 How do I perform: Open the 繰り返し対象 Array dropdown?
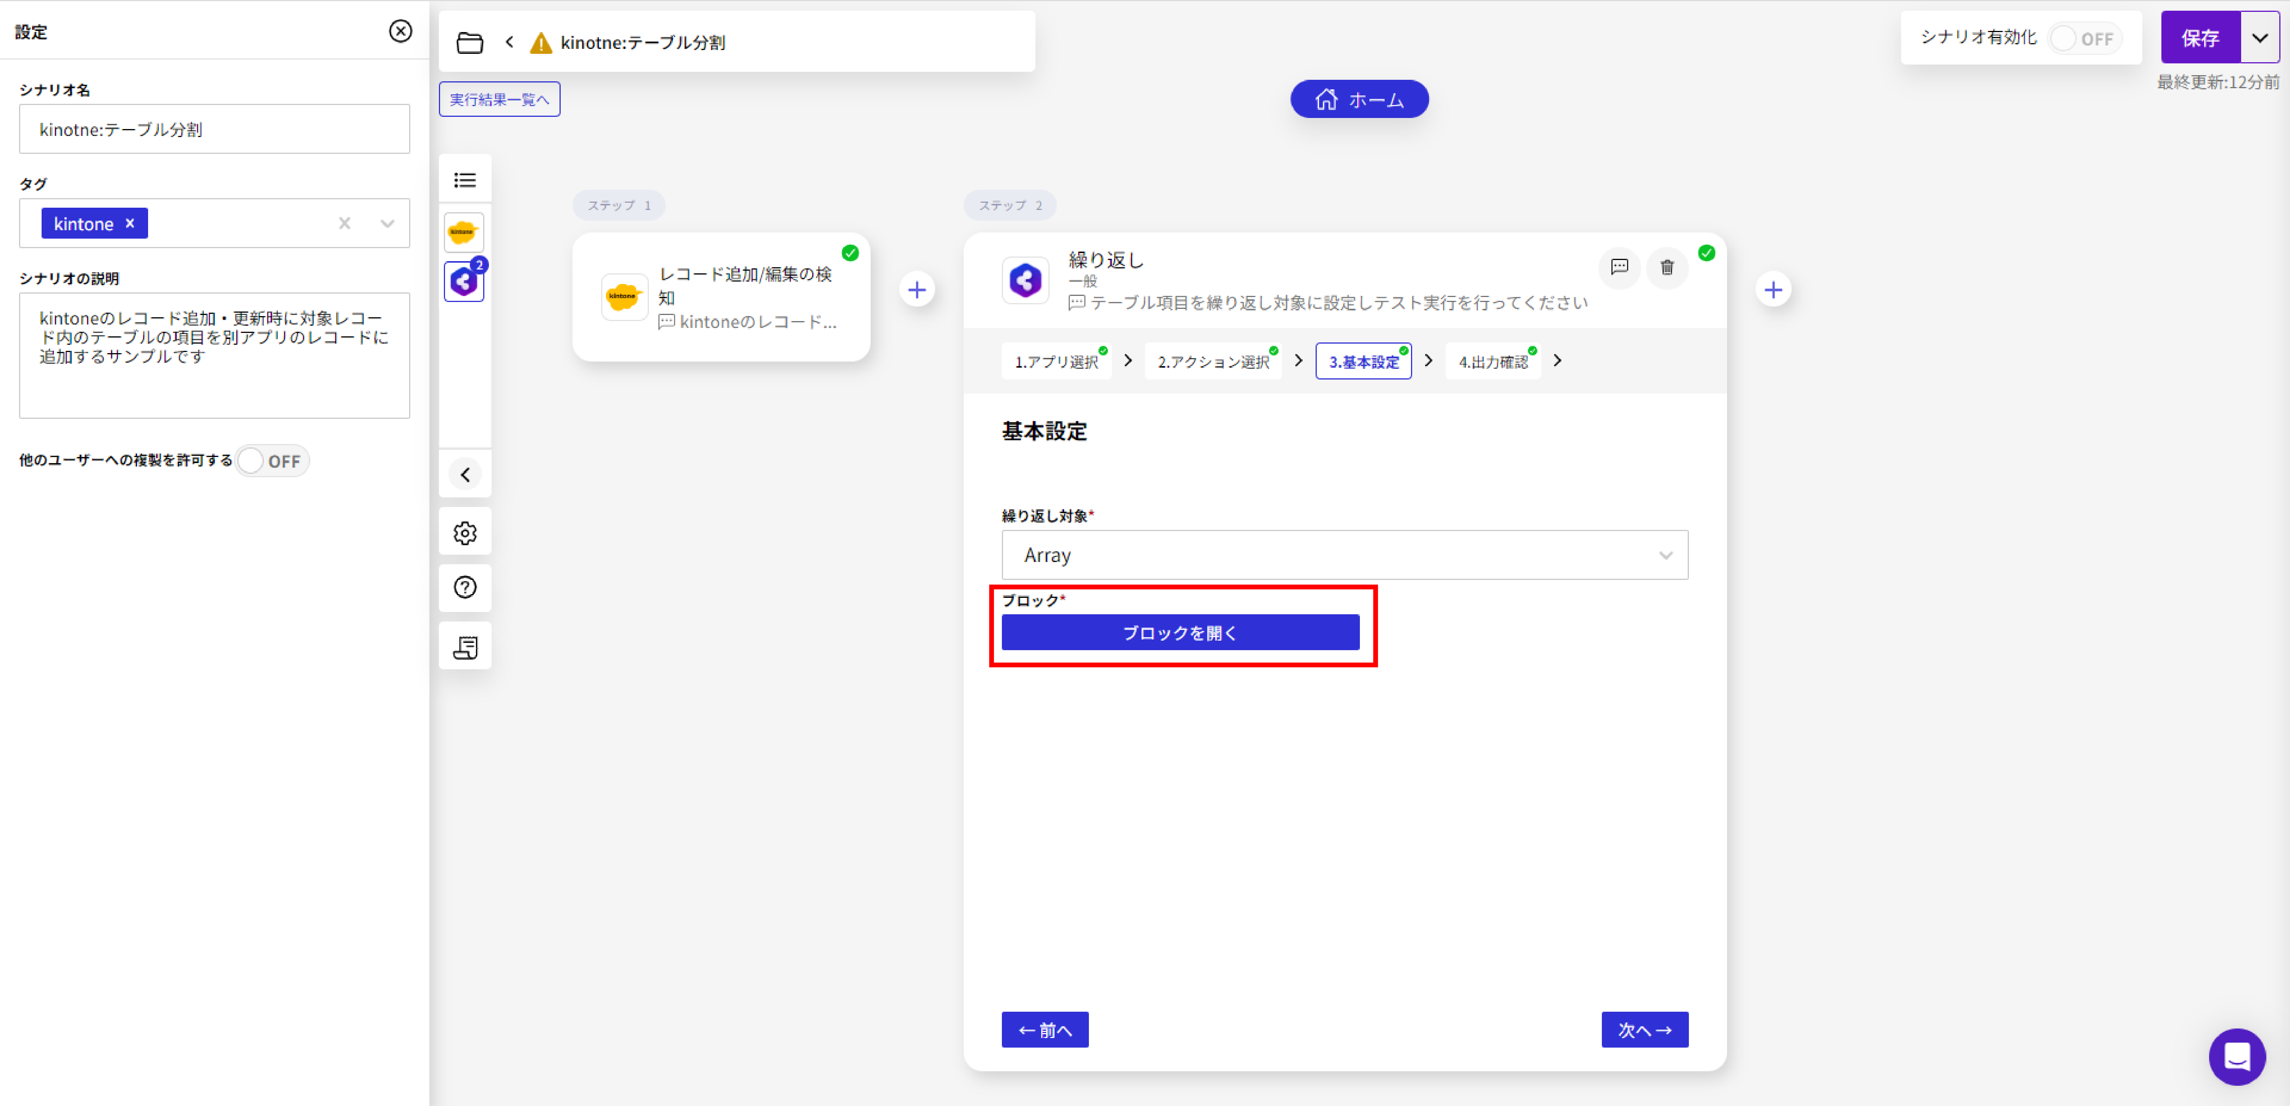[1344, 555]
